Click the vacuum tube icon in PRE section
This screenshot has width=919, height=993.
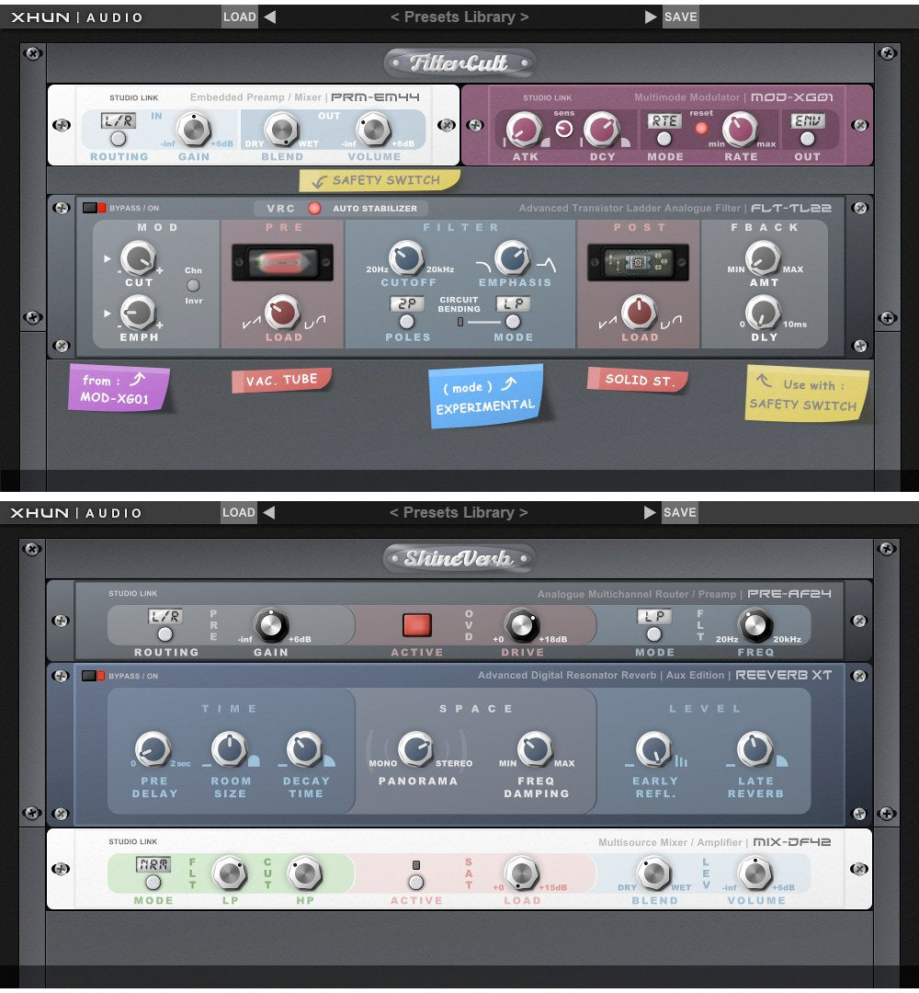pos(283,263)
